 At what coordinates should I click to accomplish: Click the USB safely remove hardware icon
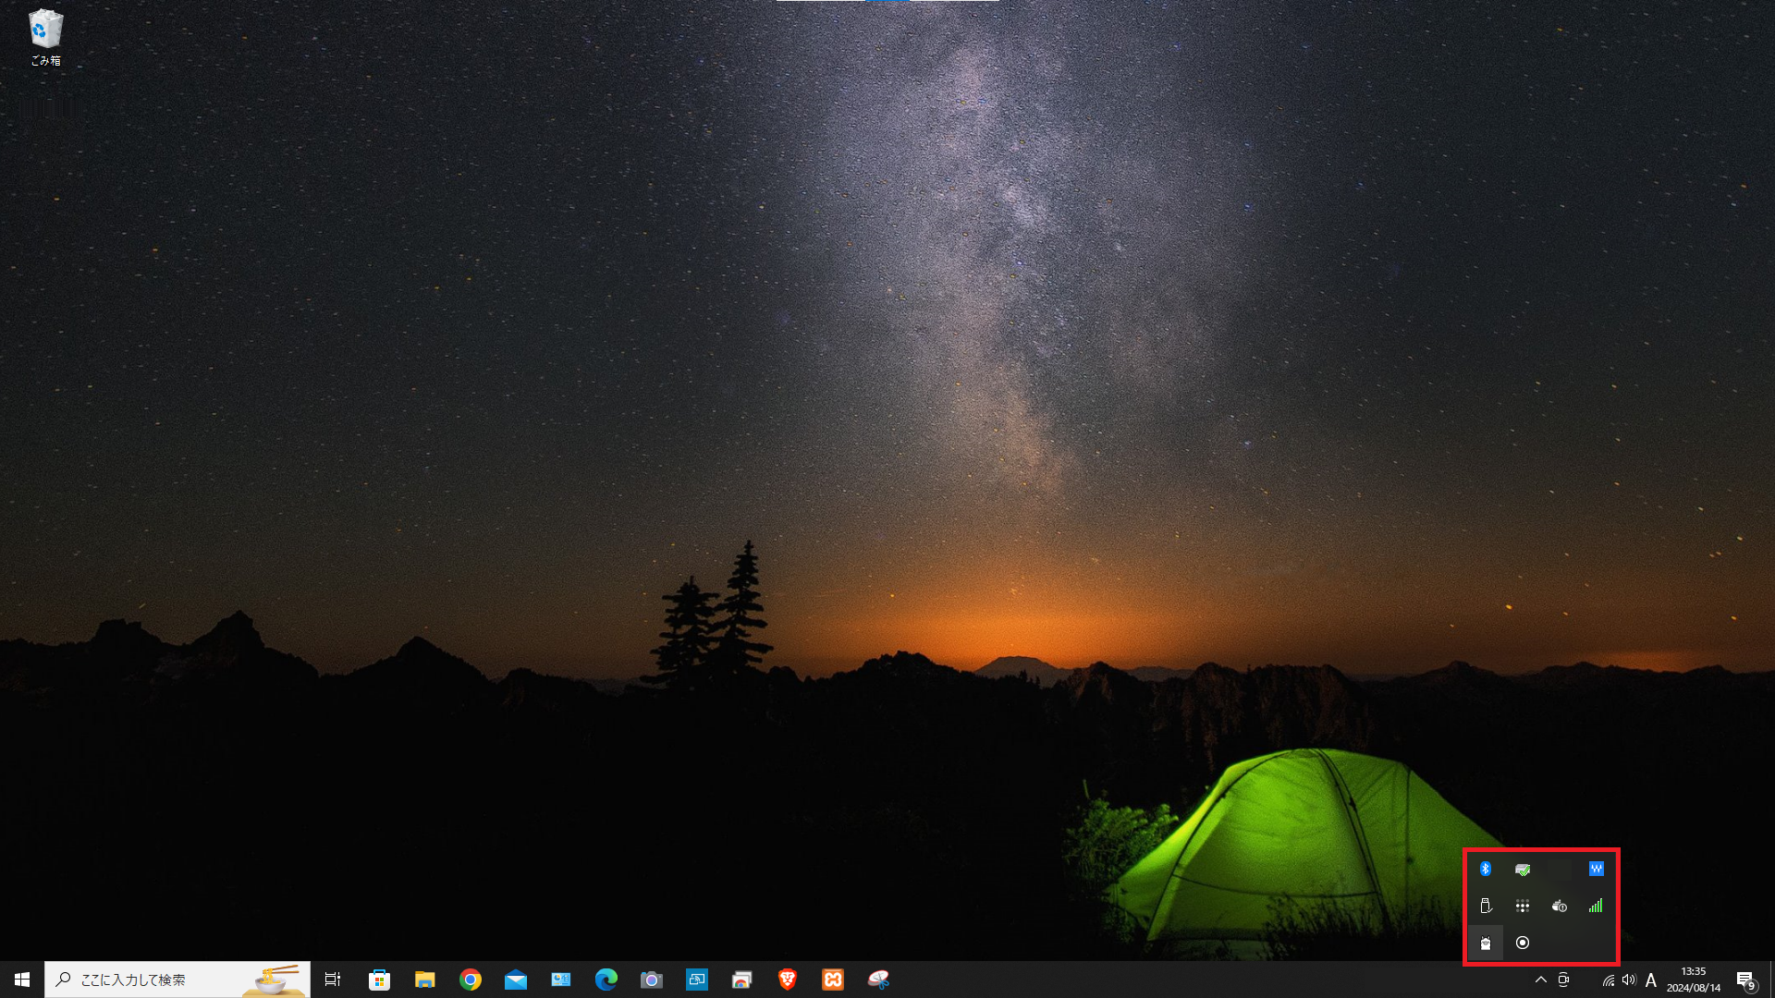[x=1486, y=906]
